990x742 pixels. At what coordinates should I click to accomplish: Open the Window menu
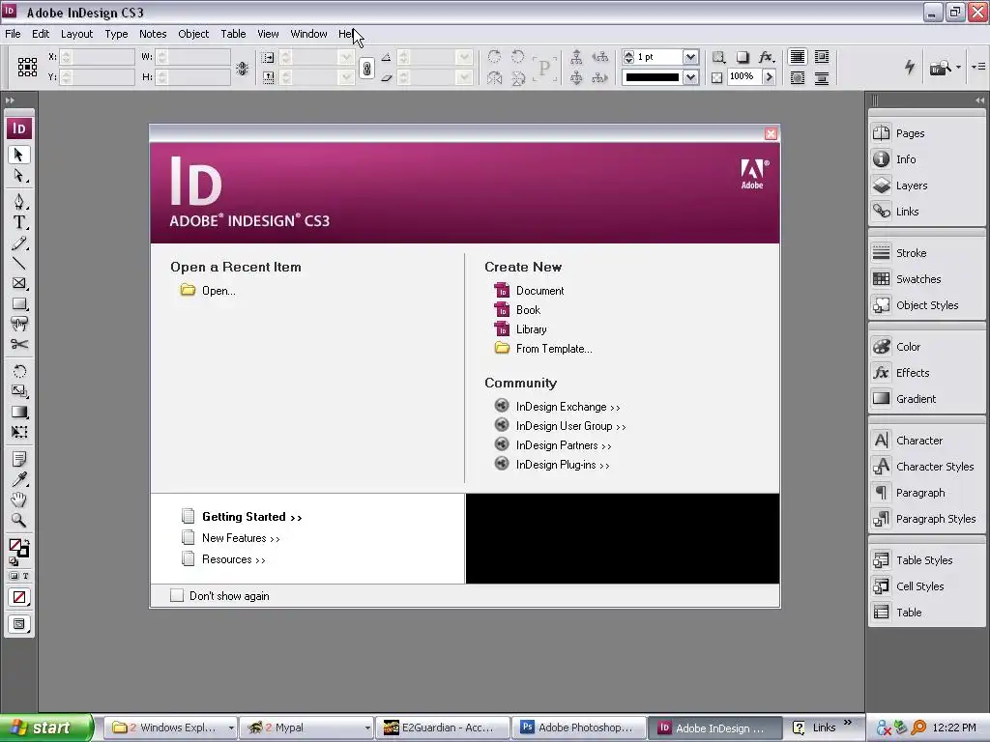(x=308, y=34)
